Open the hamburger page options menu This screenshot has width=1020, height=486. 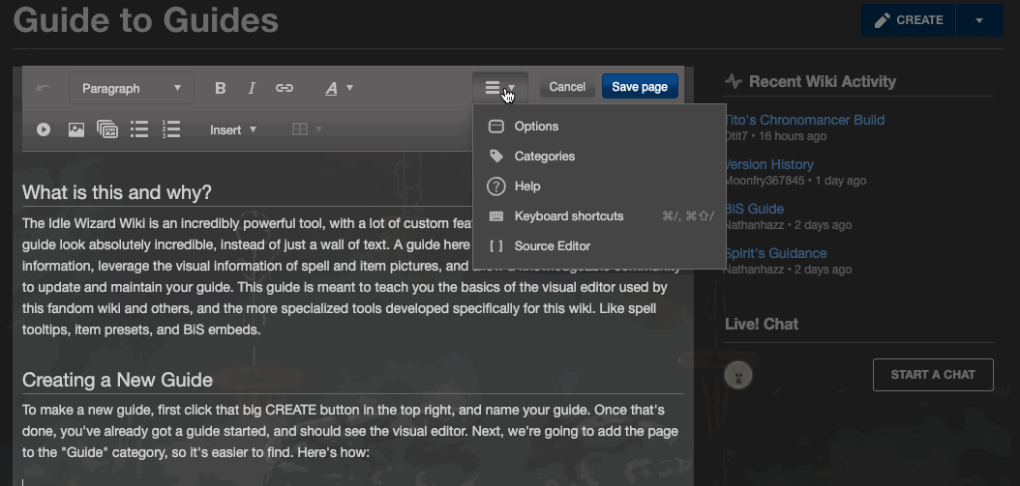click(x=500, y=88)
